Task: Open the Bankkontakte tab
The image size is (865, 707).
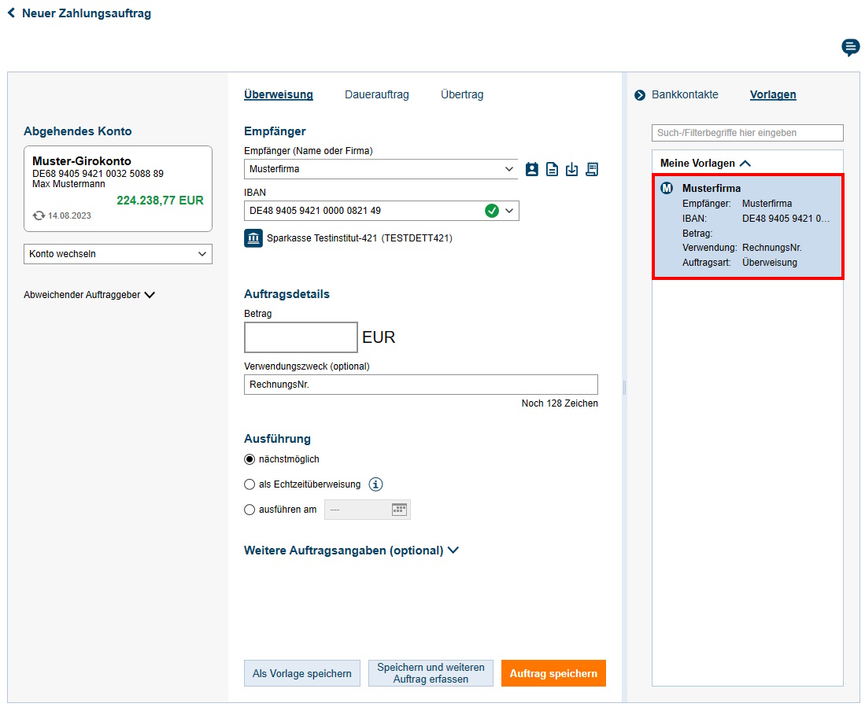Action: [685, 95]
